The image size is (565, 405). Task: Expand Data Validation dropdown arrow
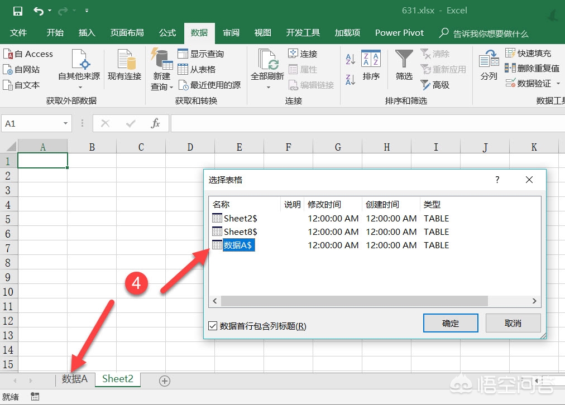tap(558, 84)
